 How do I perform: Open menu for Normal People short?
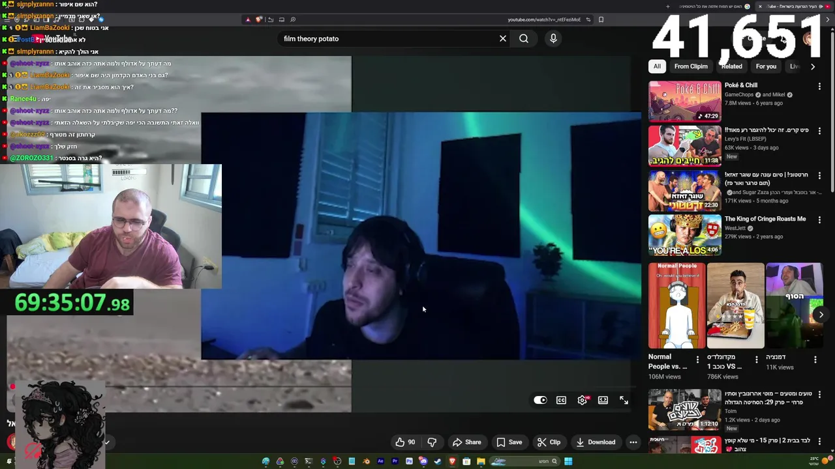697,359
